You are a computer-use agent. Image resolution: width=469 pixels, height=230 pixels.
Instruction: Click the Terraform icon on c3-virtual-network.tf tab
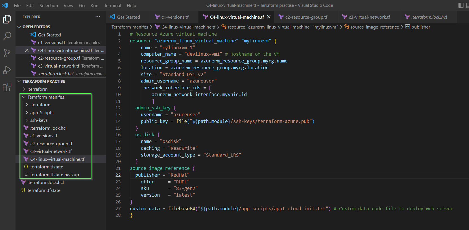coord(344,17)
